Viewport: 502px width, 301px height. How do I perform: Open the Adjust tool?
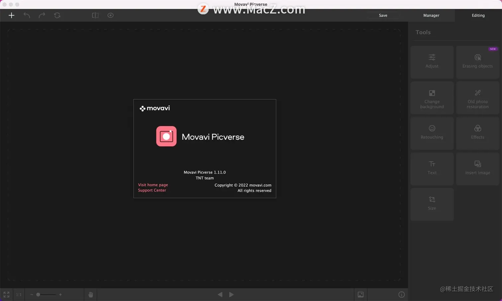432,62
